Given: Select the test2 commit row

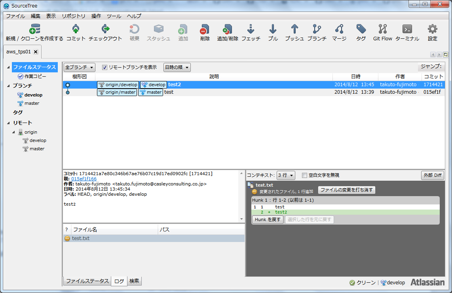Looking at the screenshot, I should (254, 85).
